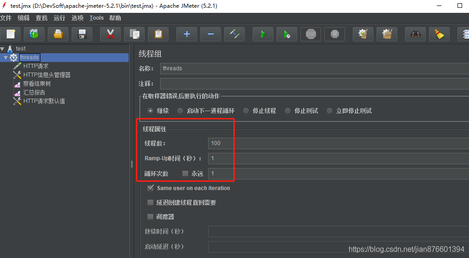Select the 启动下一进程循环 radio button
The image size is (469, 258).
point(180,111)
